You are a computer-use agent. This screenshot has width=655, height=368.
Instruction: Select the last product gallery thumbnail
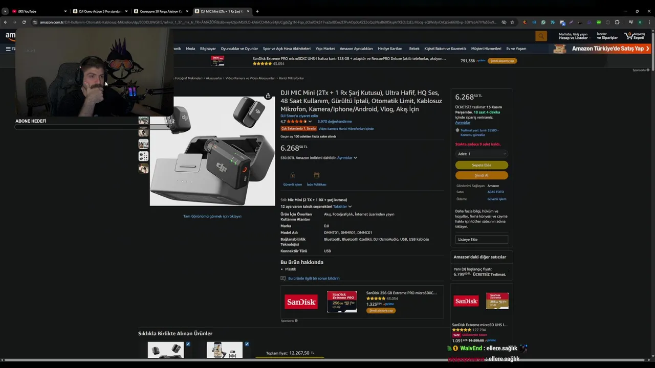pos(143,168)
